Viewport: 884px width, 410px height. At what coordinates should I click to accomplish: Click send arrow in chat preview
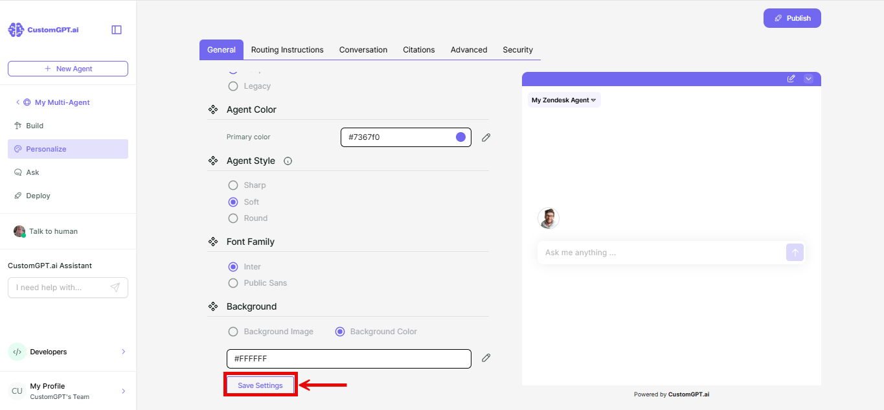795,253
